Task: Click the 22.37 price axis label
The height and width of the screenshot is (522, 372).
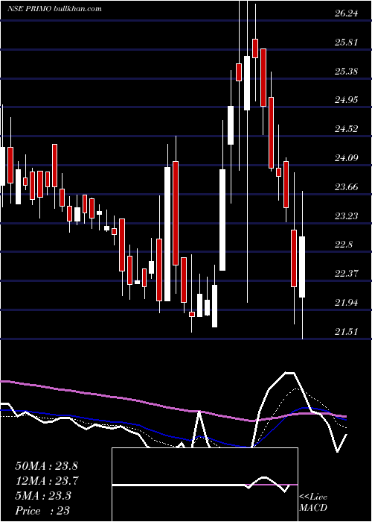Action: (x=347, y=274)
